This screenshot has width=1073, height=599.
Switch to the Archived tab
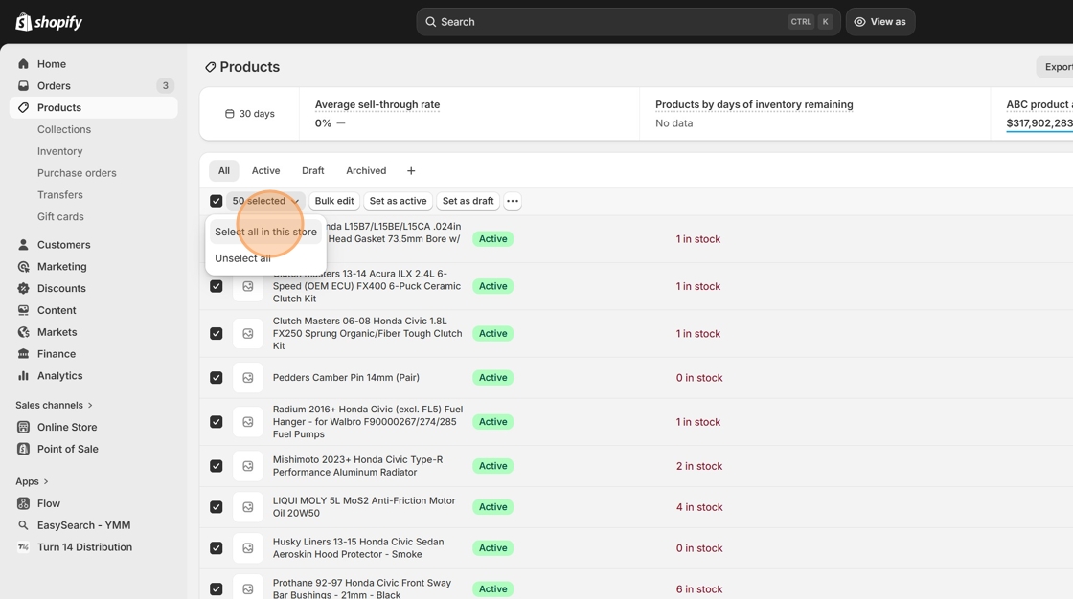[x=366, y=171]
